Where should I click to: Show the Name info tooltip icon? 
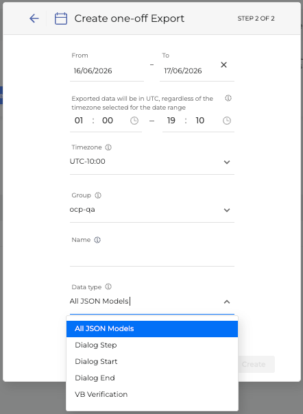point(97,240)
